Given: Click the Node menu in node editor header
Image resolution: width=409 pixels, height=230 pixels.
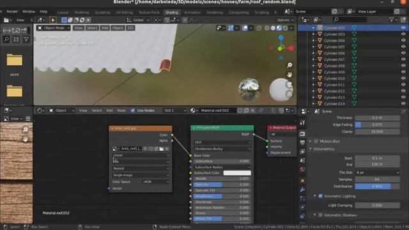Looking at the screenshot, I should click(x=121, y=111).
